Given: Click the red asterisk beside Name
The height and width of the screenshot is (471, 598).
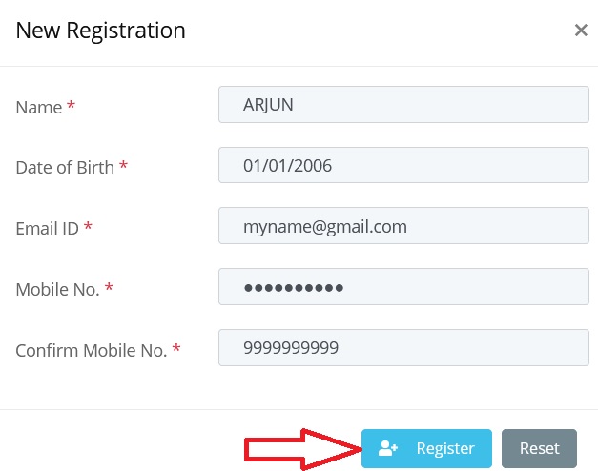Looking at the screenshot, I should coord(71,104).
